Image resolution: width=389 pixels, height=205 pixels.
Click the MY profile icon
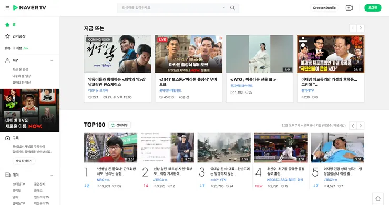(7, 60)
